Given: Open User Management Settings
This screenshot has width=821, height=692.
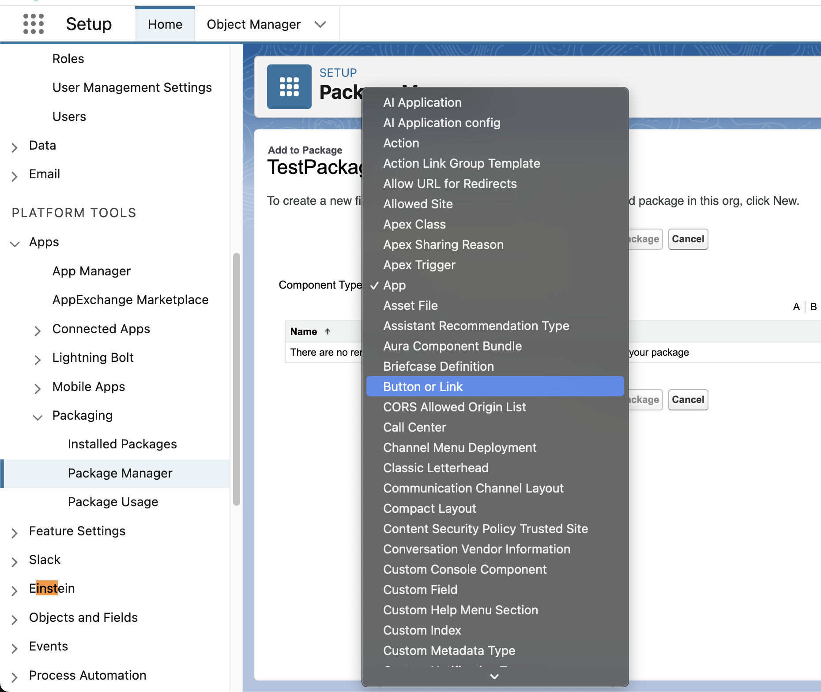Looking at the screenshot, I should pyautogui.click(x=132, y=87).
